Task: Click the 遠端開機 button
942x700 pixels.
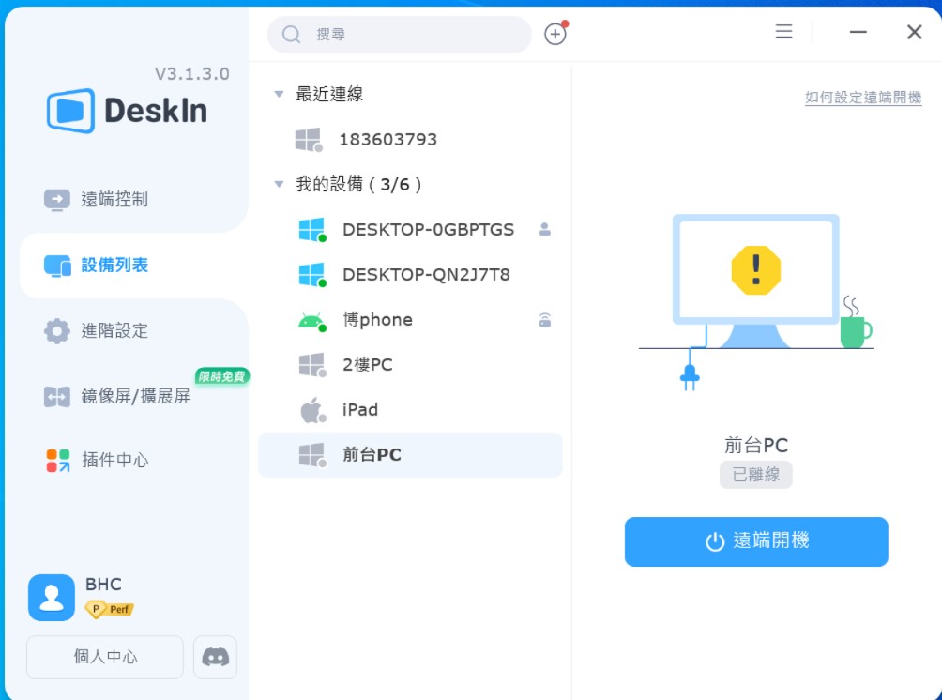Action: [x=756, y=541]
